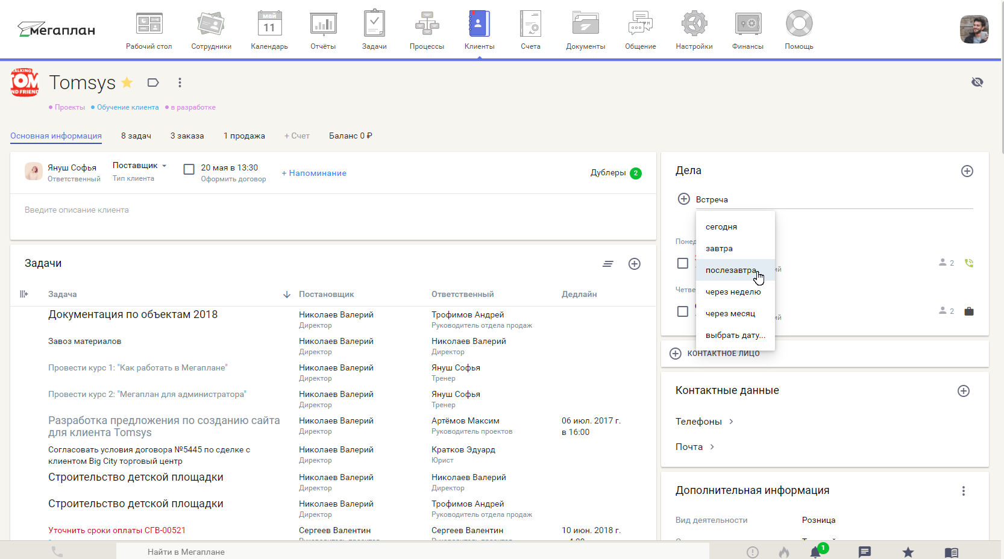
Task: Open the Сотрудники section
Action: 211,30
